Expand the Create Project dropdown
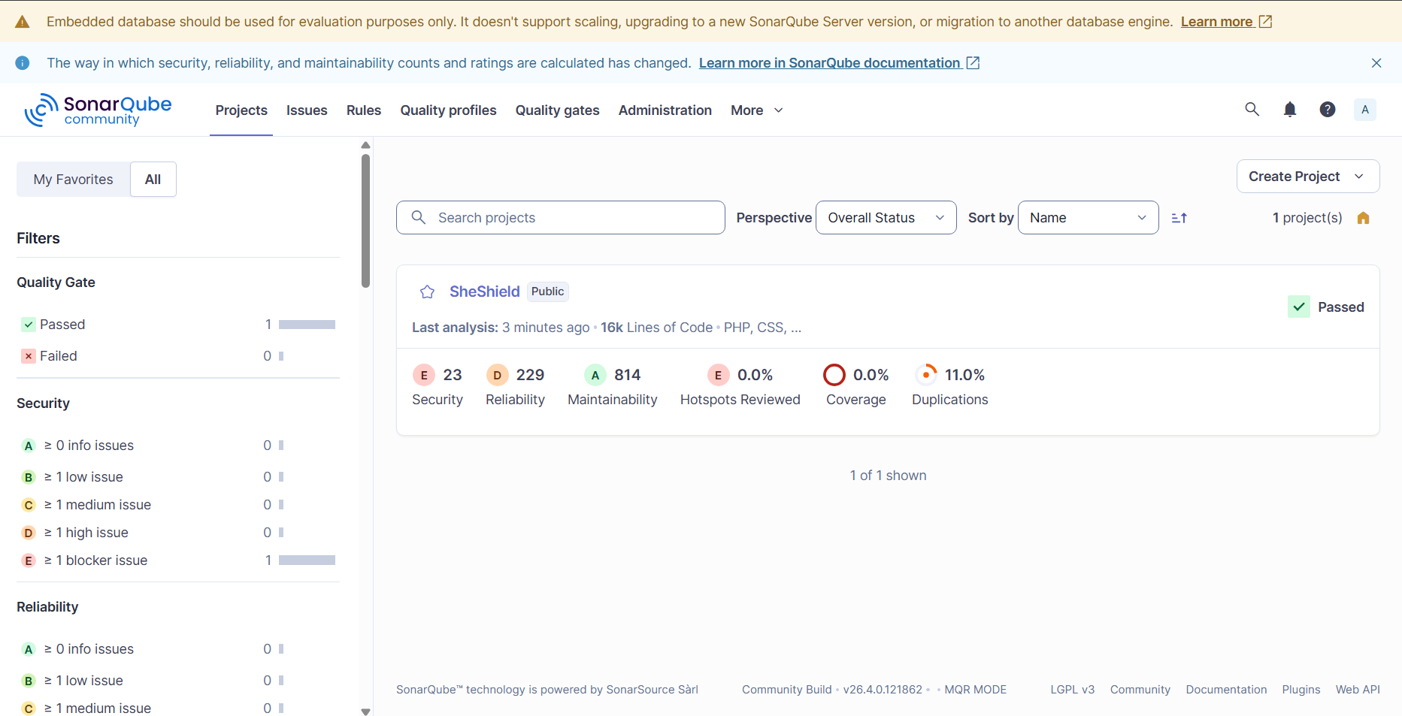 tap(1308, 177)
